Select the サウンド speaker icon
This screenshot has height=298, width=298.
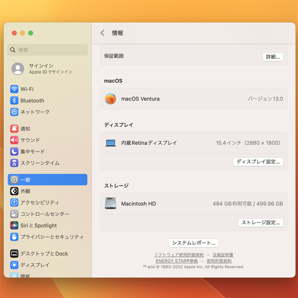coord(14,140)
